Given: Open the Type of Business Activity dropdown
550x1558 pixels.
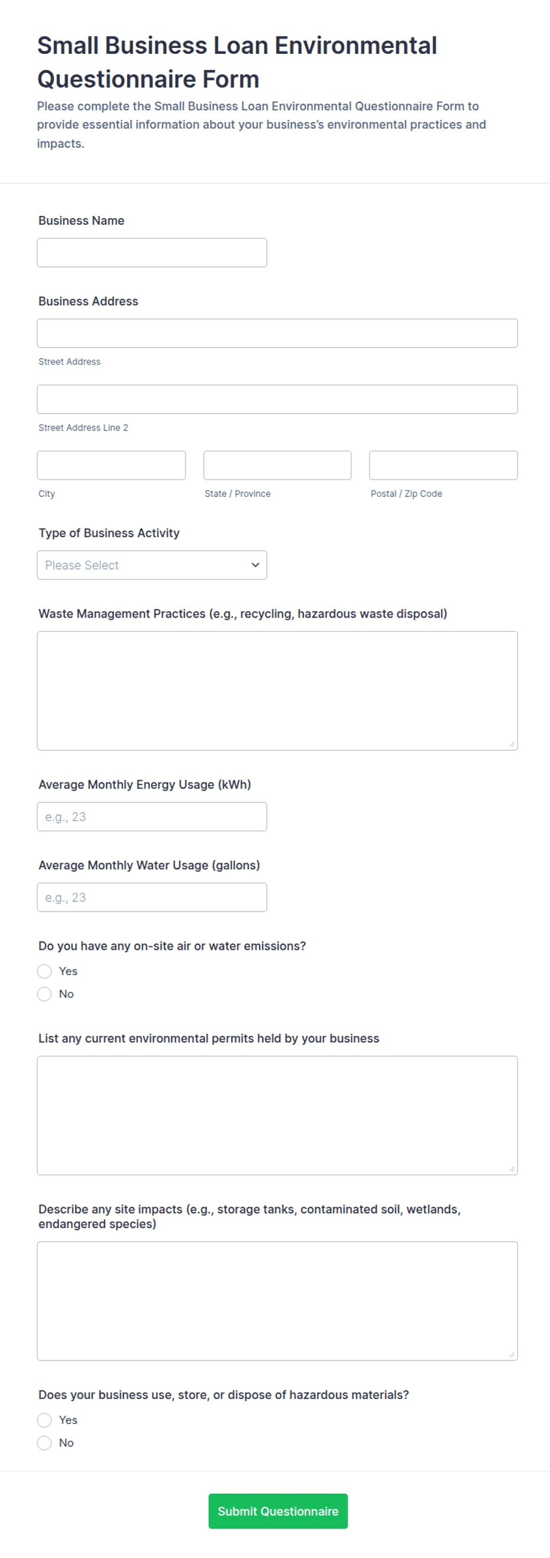Looking at the screenshot, I should point(152,565).
